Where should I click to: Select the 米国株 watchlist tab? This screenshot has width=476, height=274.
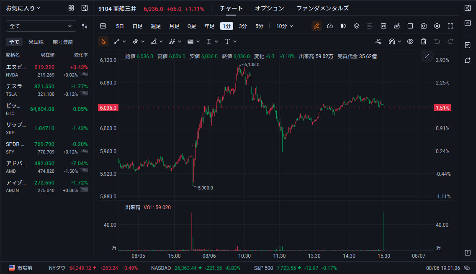pos(36,42)
